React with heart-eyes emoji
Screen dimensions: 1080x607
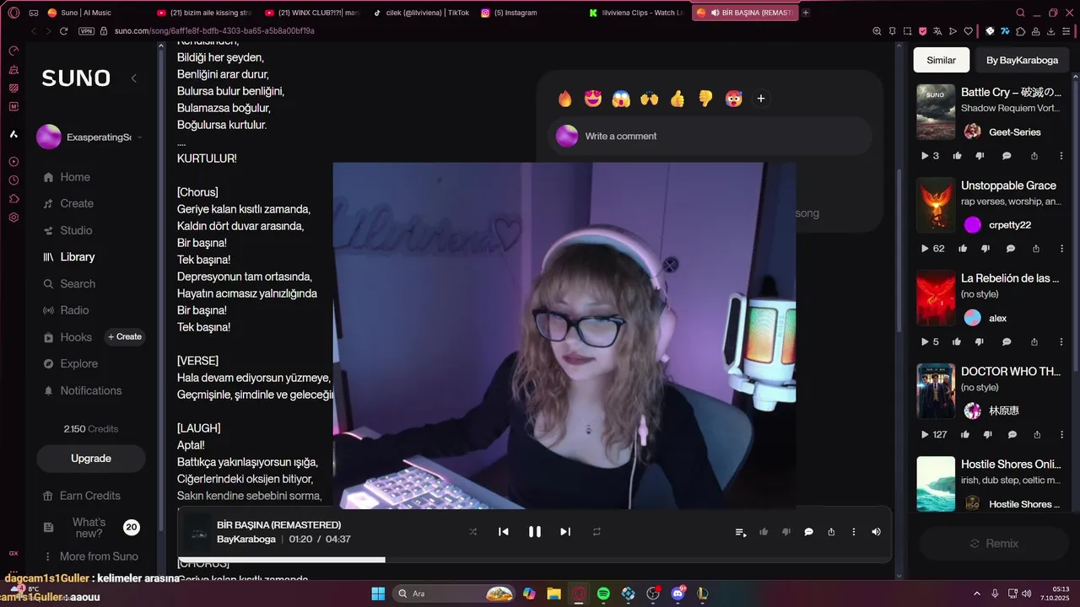point(593,99)
